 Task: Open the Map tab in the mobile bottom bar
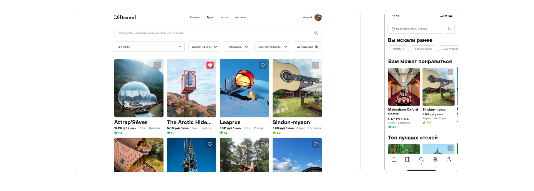tap(407, 159)
